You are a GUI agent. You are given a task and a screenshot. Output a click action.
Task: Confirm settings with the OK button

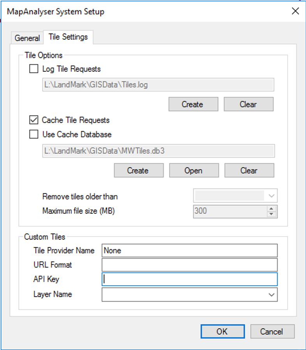(222, 332)
